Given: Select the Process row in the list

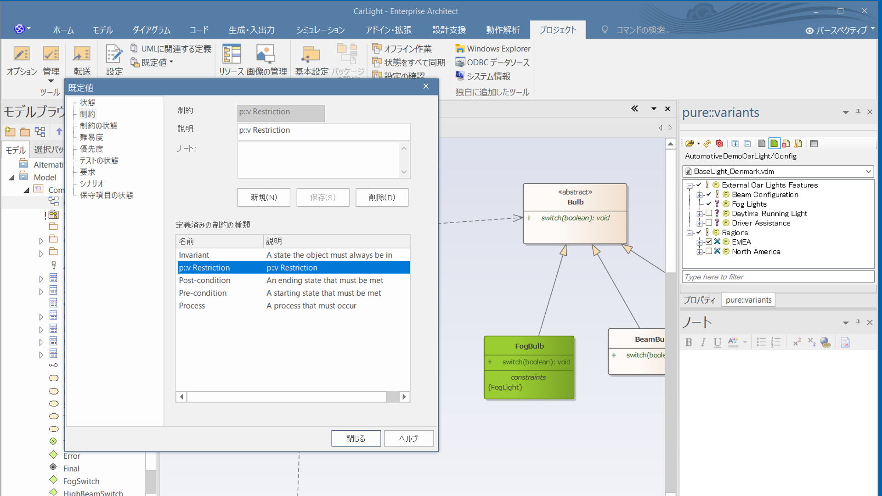Looking at the screenshot, I should pyautogui.click(x=293, y=306).
